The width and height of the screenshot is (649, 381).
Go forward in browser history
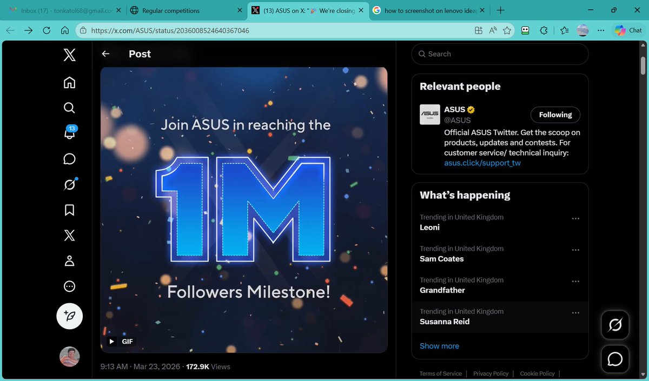tap(28, 31)
